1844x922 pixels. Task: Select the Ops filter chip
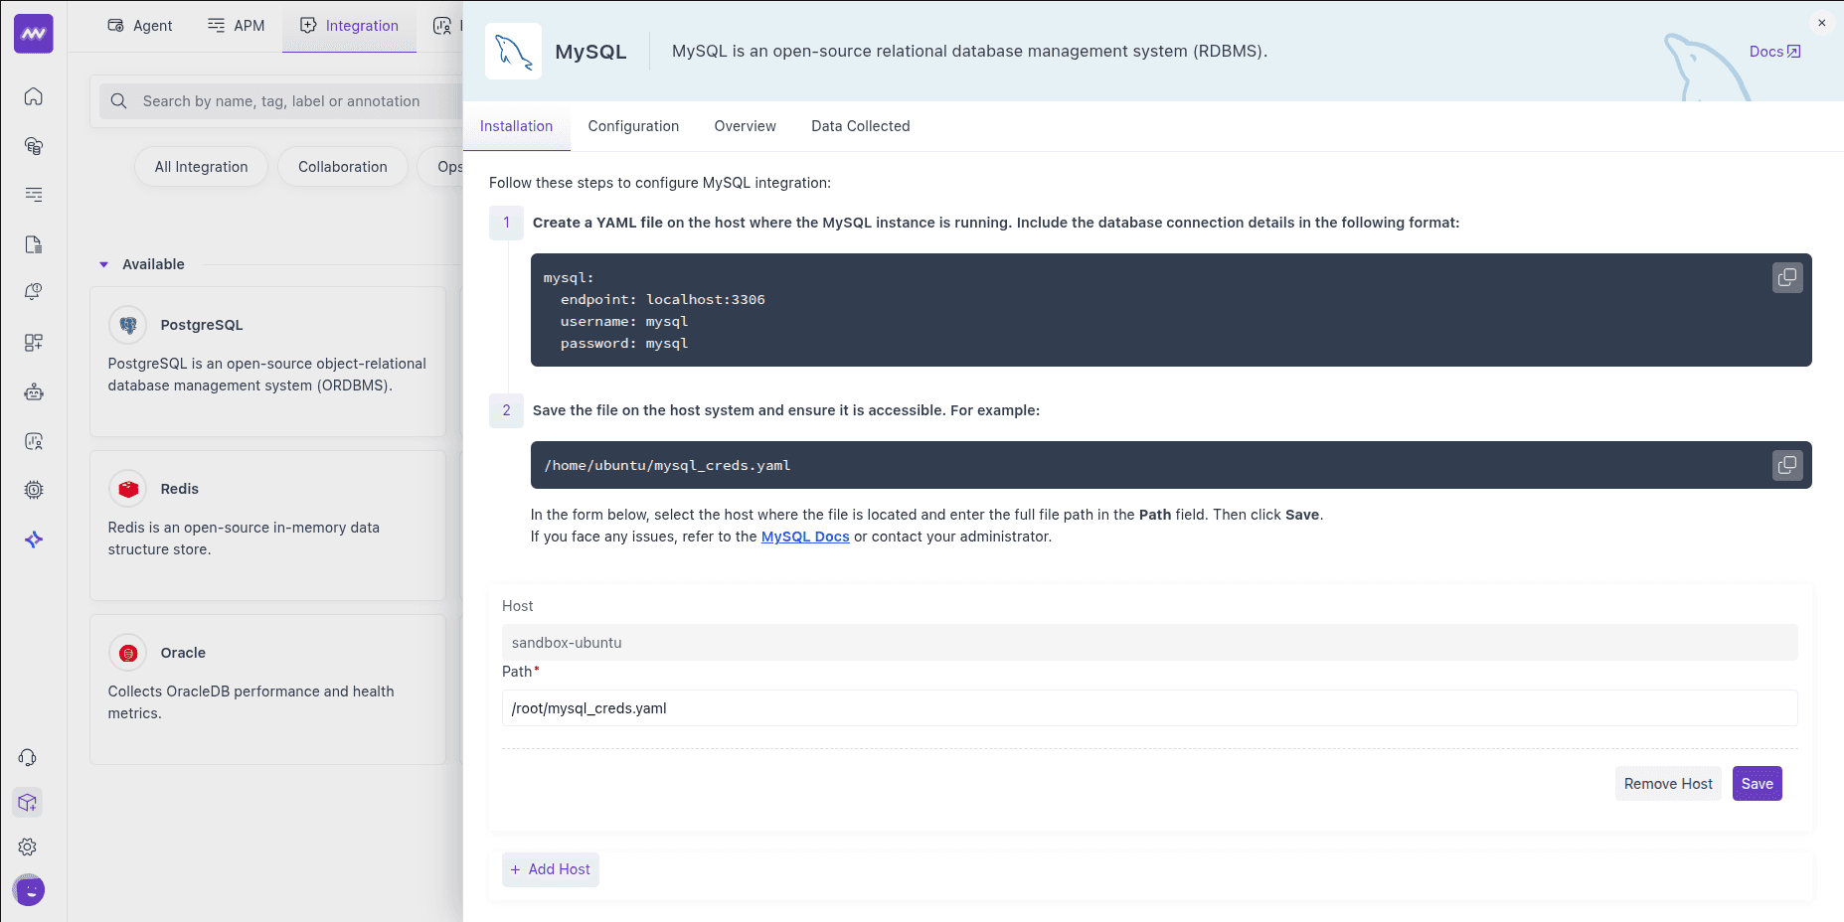449,166
